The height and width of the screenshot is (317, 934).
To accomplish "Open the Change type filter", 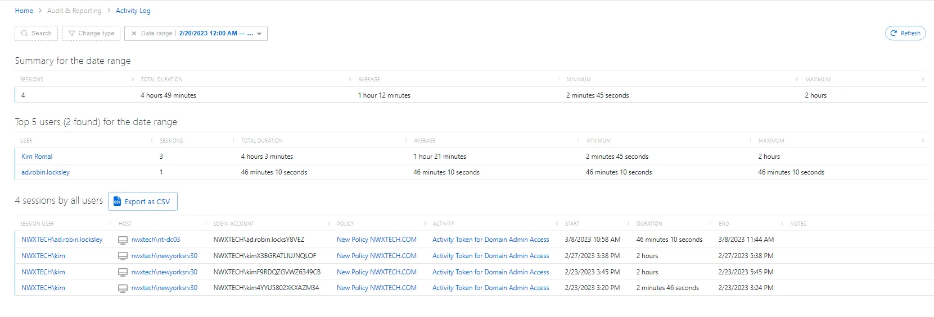I will [91, 34].
